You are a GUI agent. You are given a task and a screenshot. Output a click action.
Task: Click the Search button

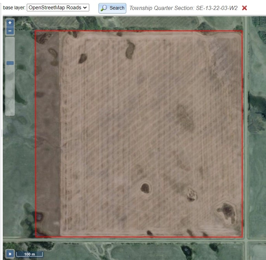tap(112, 8)
